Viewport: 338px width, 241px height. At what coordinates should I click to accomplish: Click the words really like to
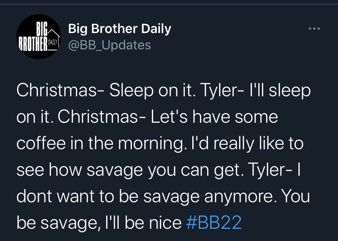pos(258,144)
